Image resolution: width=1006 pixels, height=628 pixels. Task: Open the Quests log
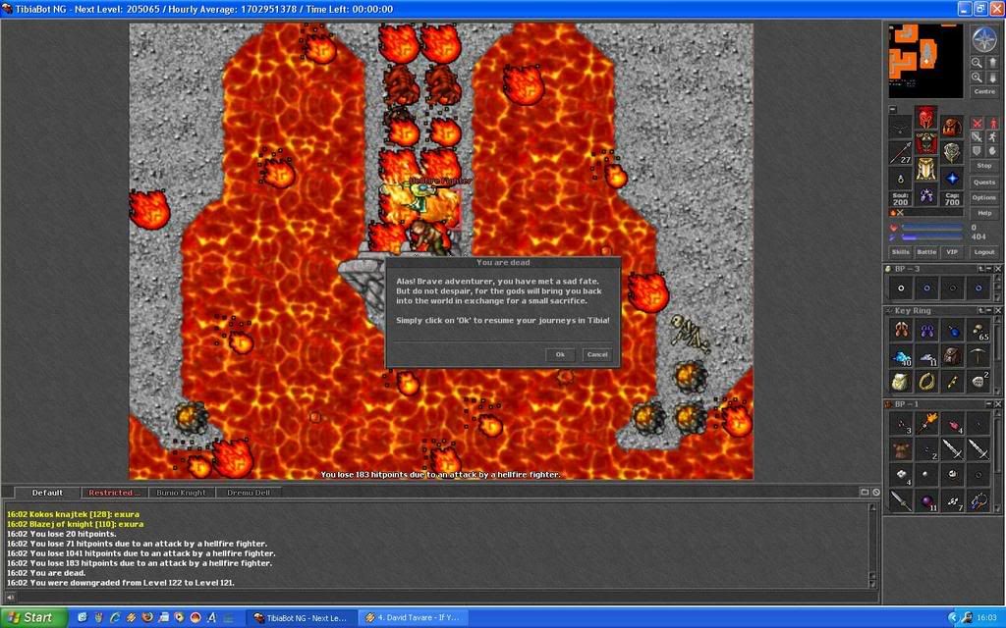pos(984,183)
